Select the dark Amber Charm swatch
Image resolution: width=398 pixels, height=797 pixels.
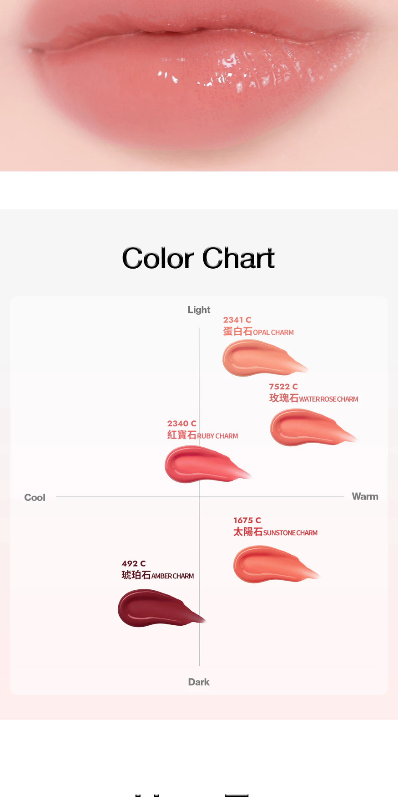tap(155, 608)
